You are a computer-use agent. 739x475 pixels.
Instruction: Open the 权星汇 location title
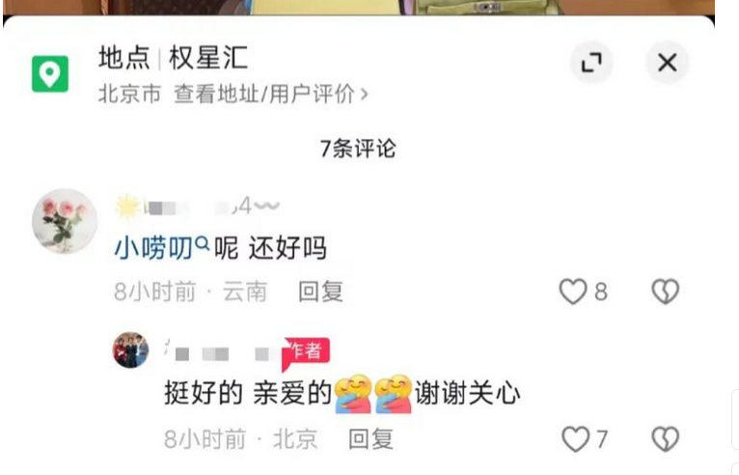pos(207,58)
